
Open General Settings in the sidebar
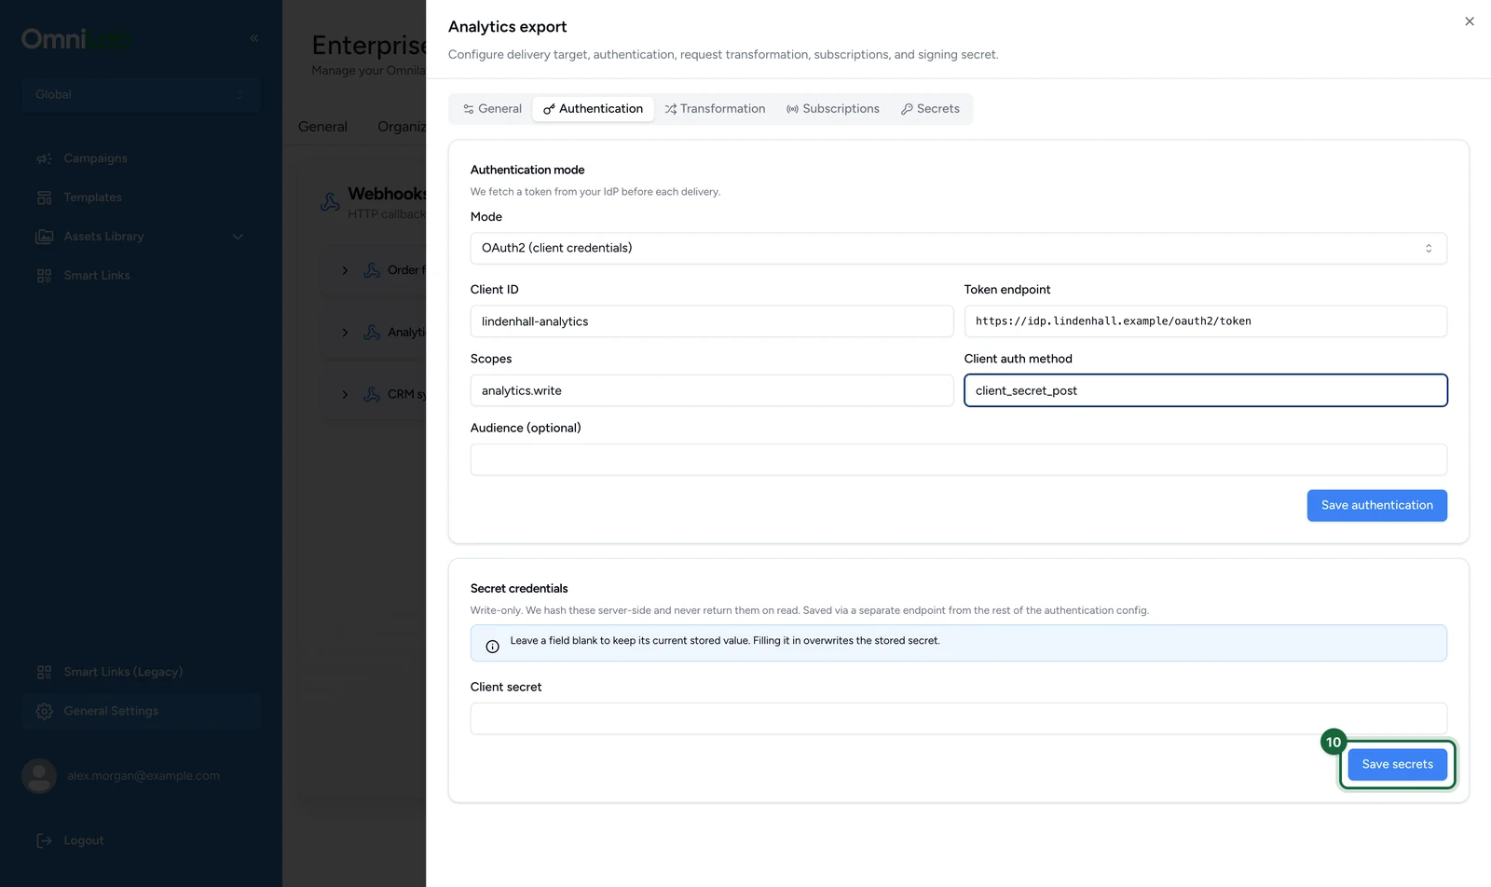click(140, 711)
